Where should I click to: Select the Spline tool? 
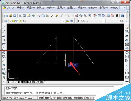pyautogui.click(x=4, y=61)
